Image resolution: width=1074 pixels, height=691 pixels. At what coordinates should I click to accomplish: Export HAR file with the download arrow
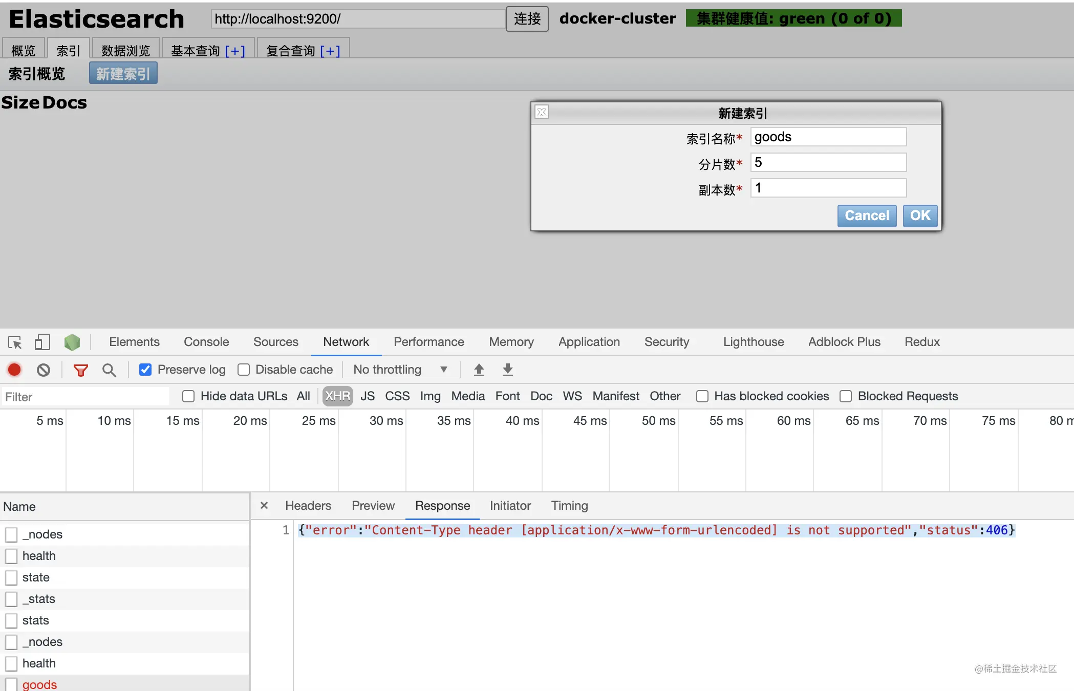[x=508, y=370]
